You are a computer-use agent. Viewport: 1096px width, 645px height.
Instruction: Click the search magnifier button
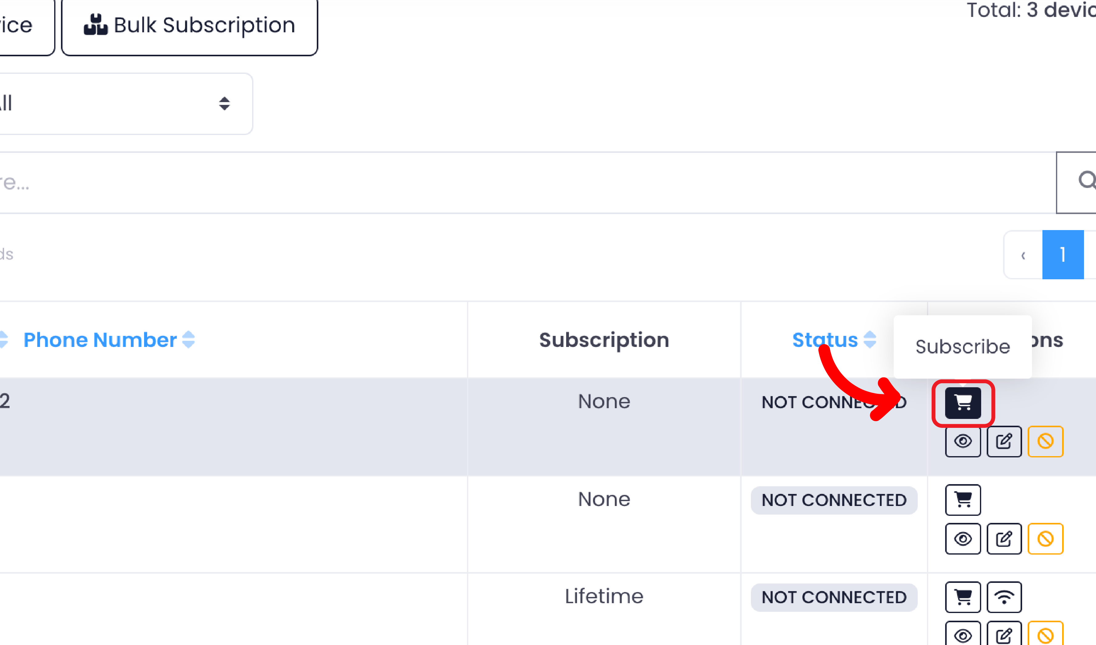(x=1083, y=182)
